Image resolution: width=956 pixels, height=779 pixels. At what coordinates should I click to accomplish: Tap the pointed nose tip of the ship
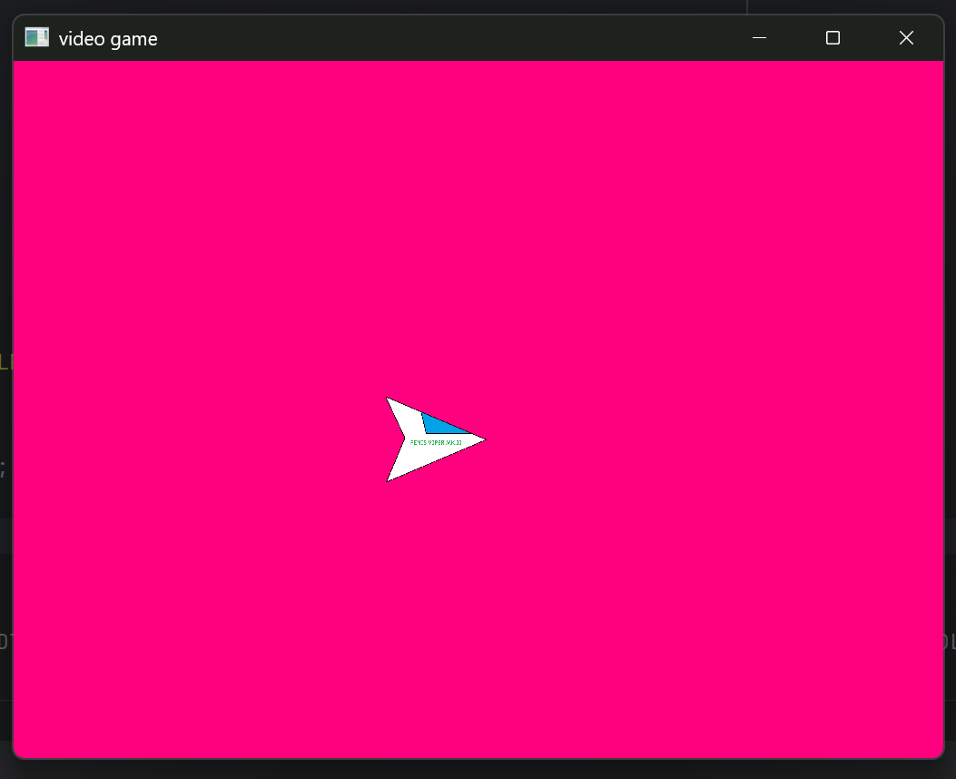pos(483,440)
